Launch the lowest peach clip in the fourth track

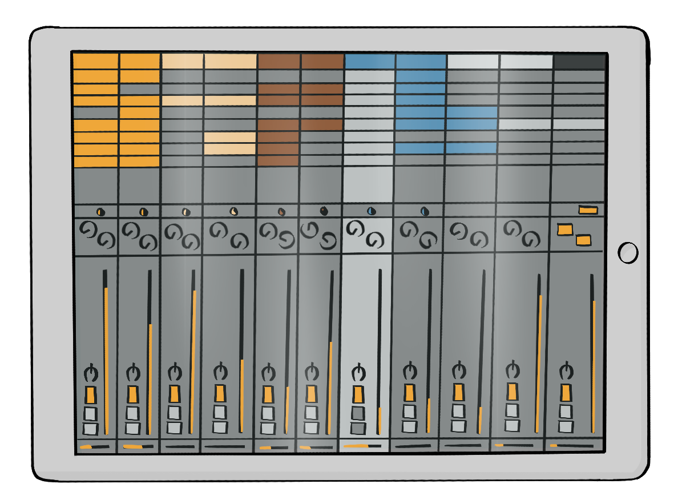(230, 149)
